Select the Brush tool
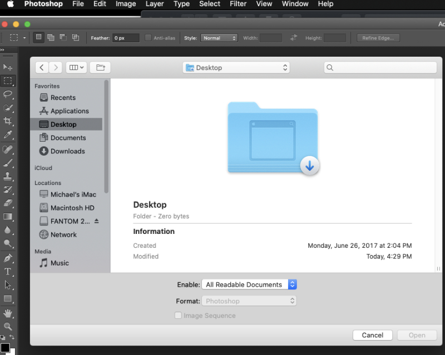The height and width of the screenshot is (355, 445). pyautogui.click(x=8, y=163)
